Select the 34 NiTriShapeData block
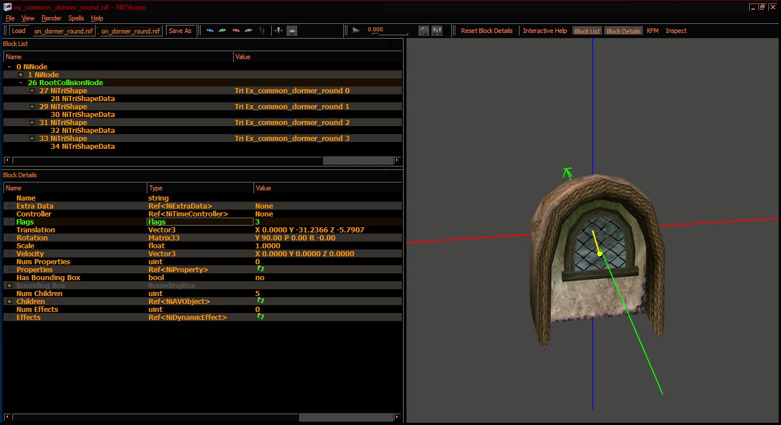 tap(82, 147)
